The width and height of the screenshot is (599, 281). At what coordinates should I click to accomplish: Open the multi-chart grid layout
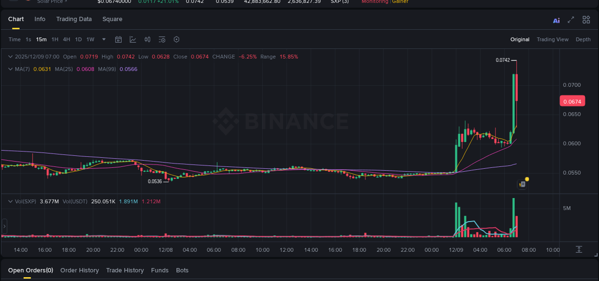click(x=586, y=20)
